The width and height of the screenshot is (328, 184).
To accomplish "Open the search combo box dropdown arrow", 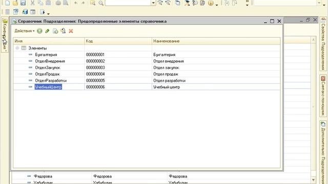I will click(154, 3).
